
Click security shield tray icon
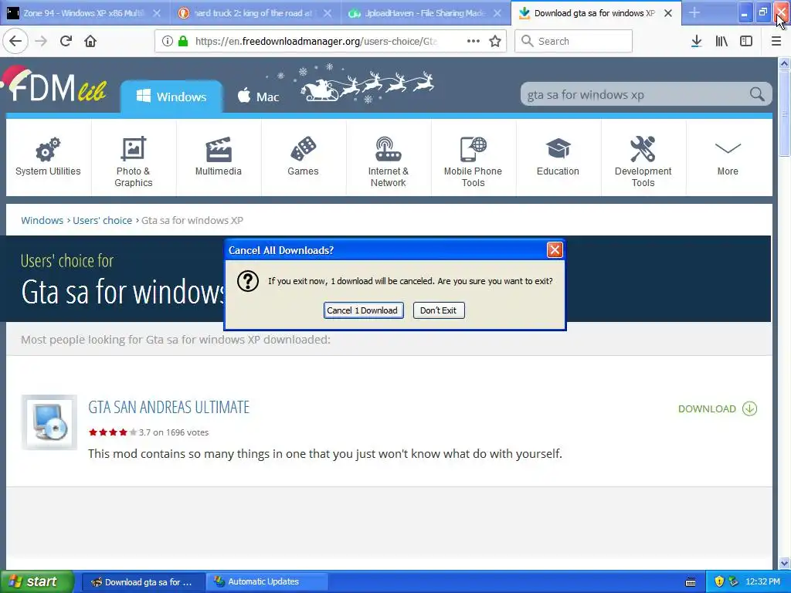(719, 582)
